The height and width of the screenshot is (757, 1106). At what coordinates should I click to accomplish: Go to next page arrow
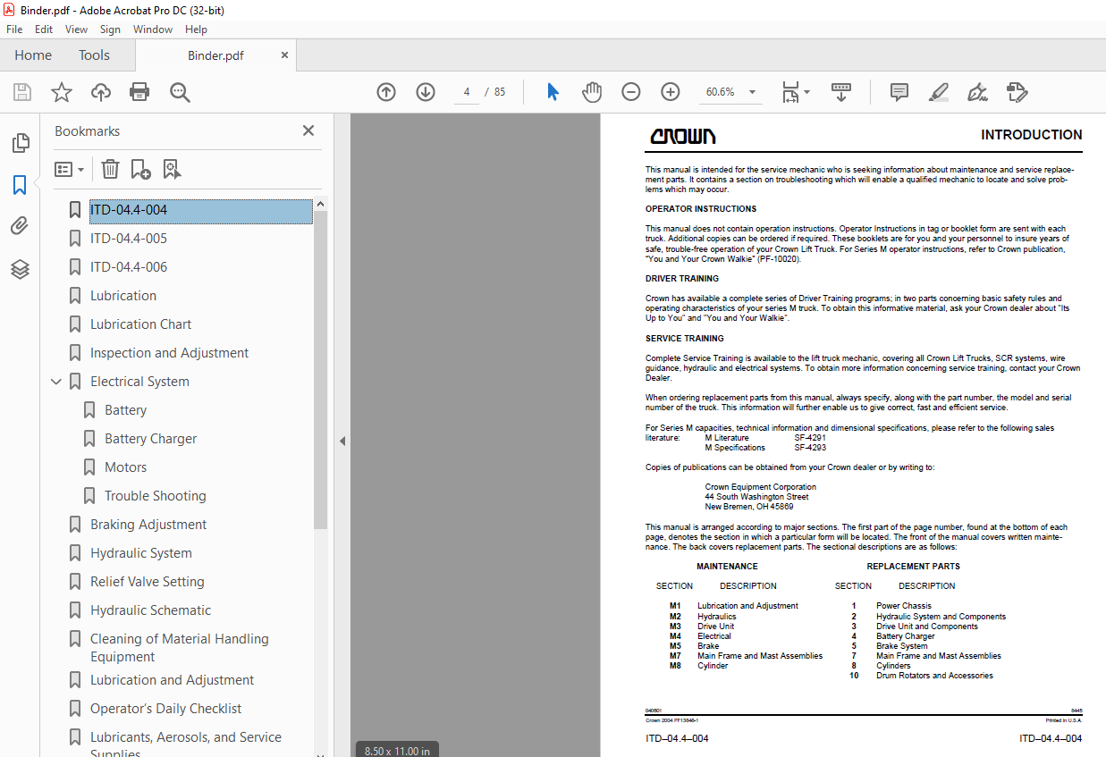[426, 92]
